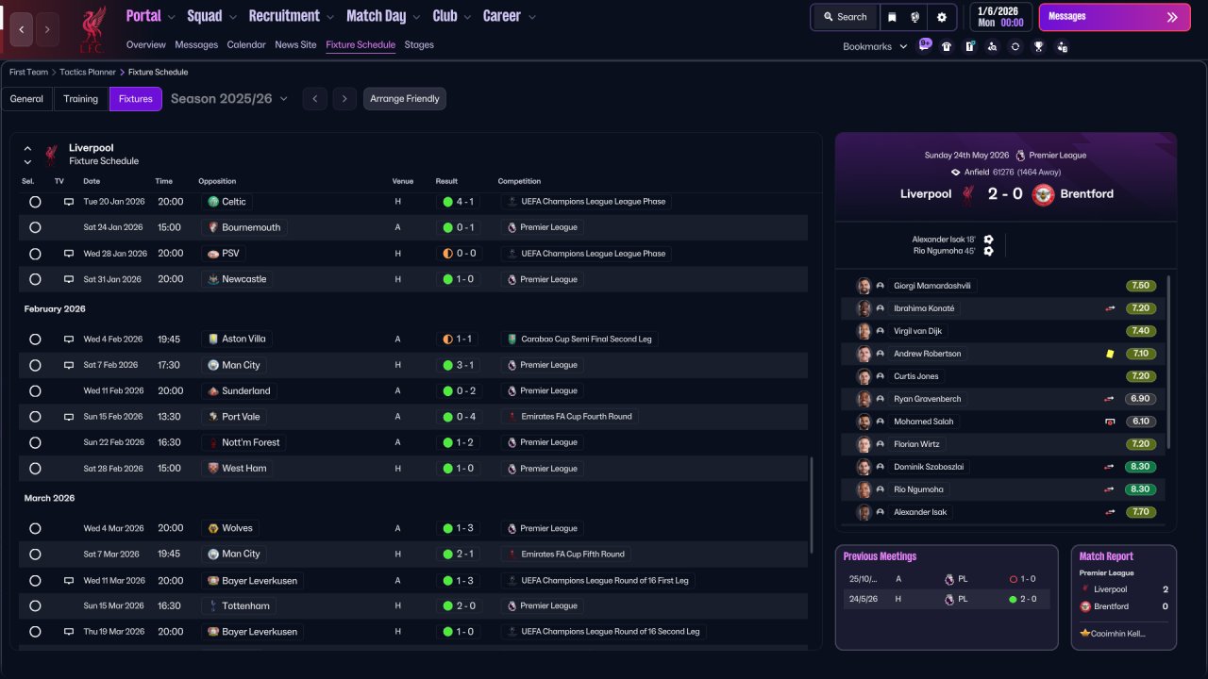
Task: Switch to the General tab
Action: point(26,99)
